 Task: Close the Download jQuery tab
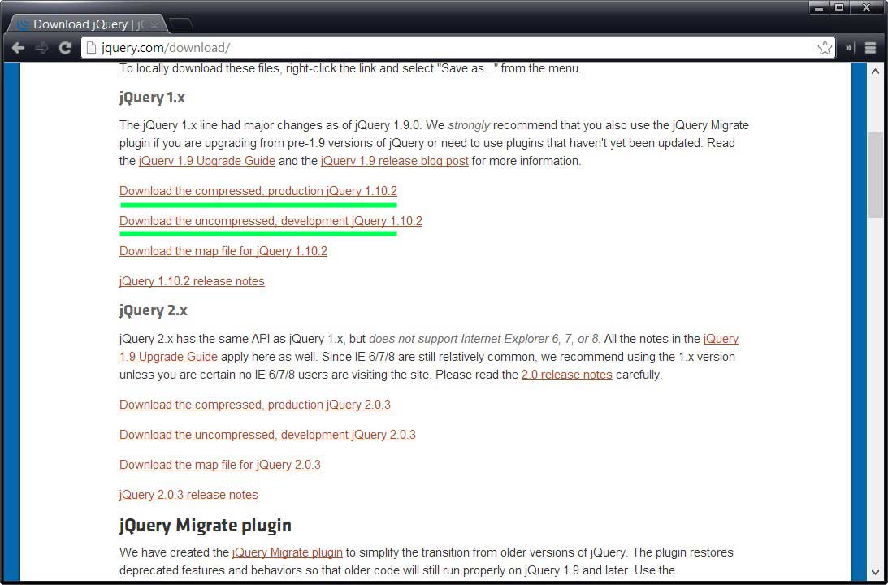point(154,25)
